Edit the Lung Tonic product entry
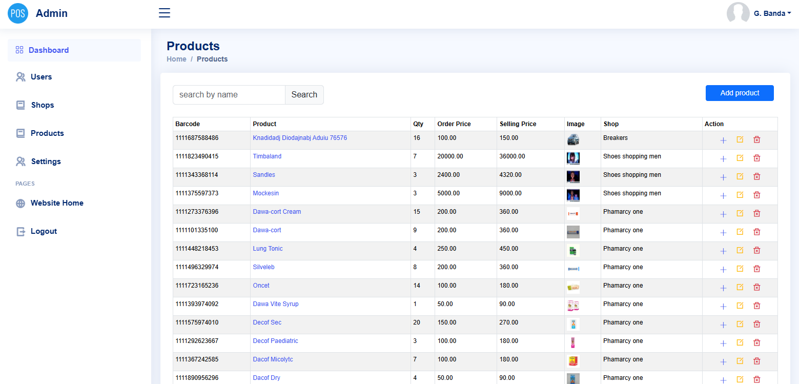 click(x=740, y=250)
